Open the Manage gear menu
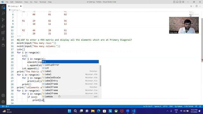Image resolution: width=203 pixels, height=114 pixels. pyautogui.click(x=3, y=102)
